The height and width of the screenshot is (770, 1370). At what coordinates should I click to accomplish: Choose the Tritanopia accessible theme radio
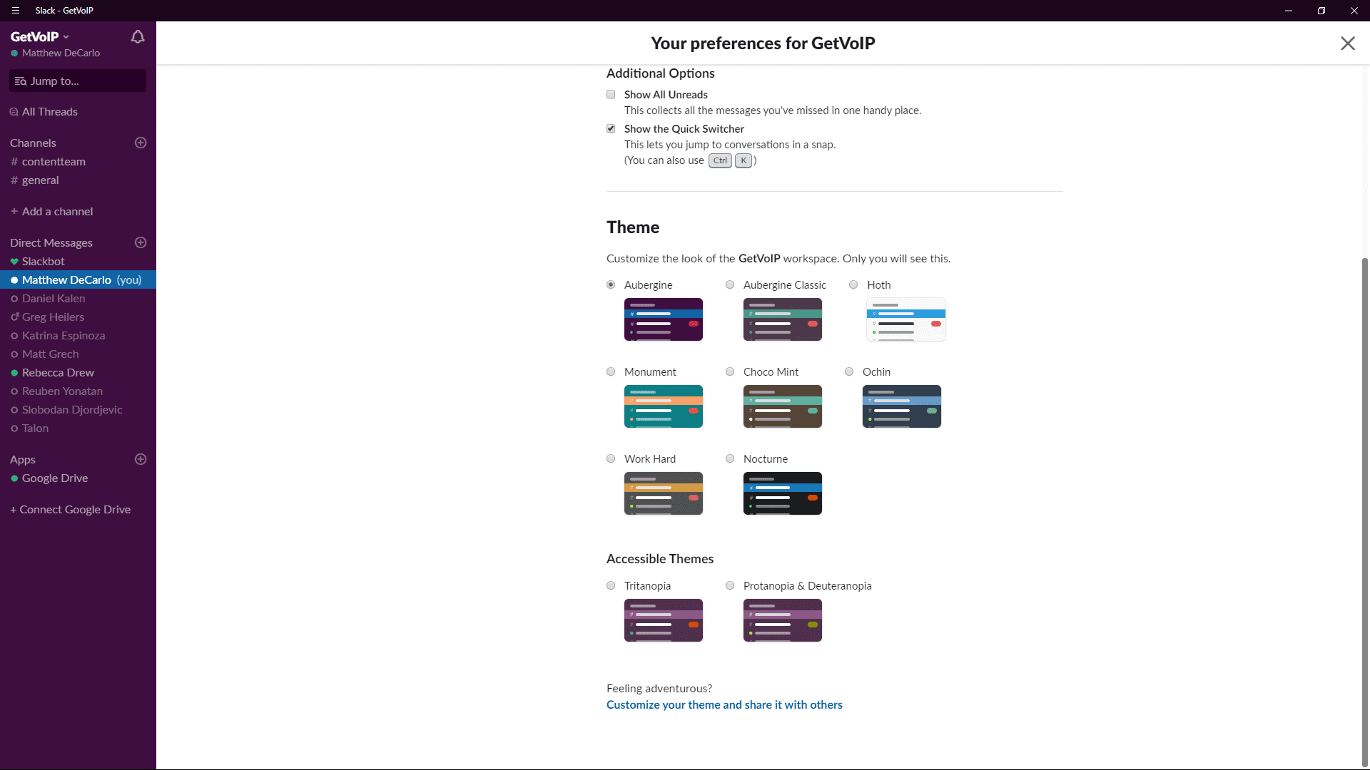pos(611,585)
